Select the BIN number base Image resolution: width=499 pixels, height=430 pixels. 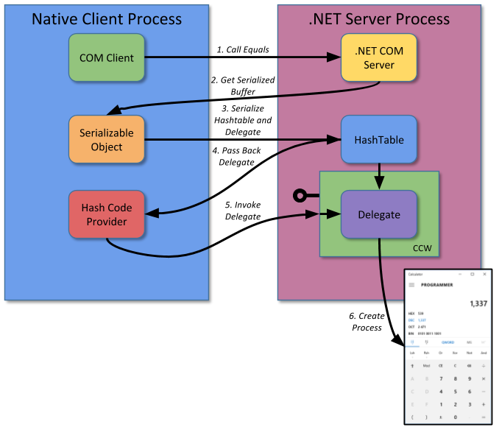click(411, 333)
